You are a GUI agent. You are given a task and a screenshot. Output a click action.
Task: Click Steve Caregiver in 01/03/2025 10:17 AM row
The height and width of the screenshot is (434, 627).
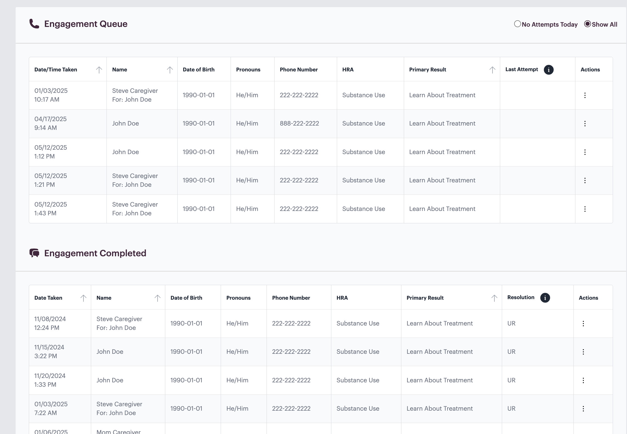[x=135, y=91]
